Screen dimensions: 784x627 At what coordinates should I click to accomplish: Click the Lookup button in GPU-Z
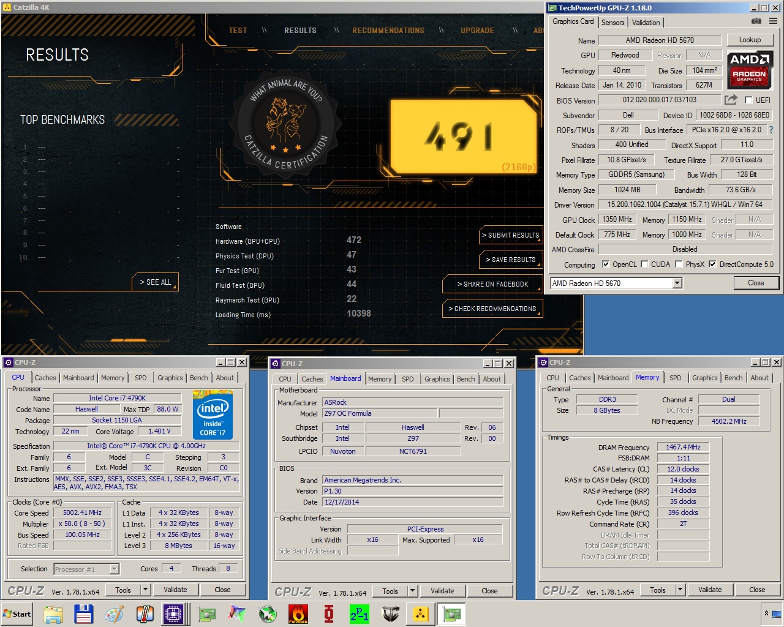click(750, 40)
